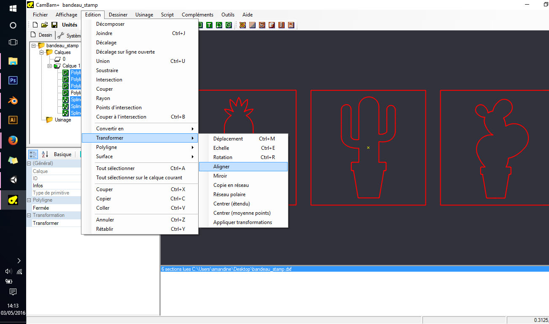Click the categorized view icon in properties
Screen dimensions: 549x324
click(33, 154)
